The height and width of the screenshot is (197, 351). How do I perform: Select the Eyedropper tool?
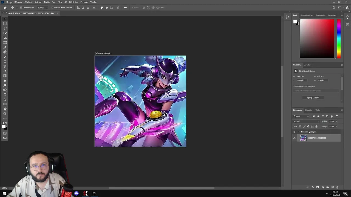coord(5,47)
